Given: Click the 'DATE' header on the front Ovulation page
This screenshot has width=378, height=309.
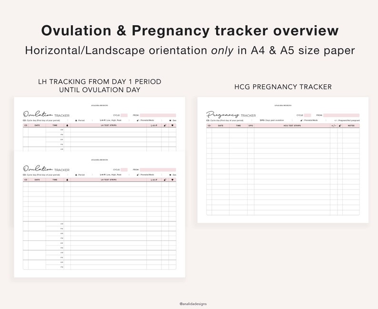Looking at the screenshot, I should (37, 180).
